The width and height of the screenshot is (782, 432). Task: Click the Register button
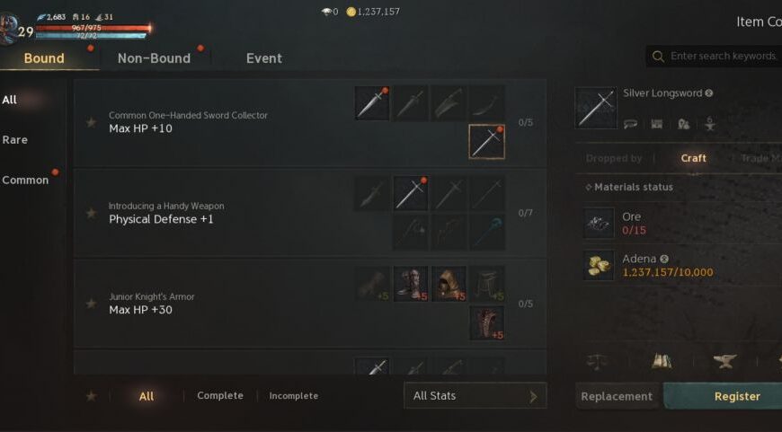(737, 396)
